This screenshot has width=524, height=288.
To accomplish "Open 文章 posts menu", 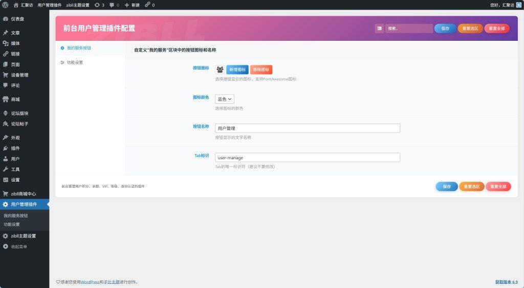I will point(25,33).
